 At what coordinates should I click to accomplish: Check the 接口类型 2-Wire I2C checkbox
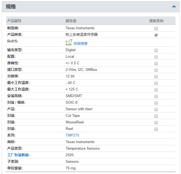point(156,70)
